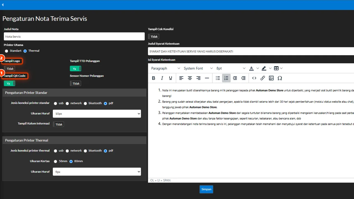Toggle the Tampil QR Code switch

point(9,83)
